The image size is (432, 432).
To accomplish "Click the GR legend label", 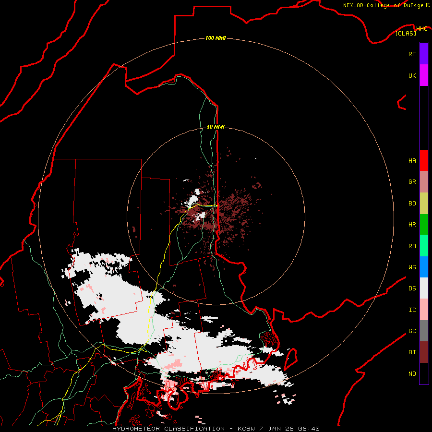I will [x=412, y=182].
